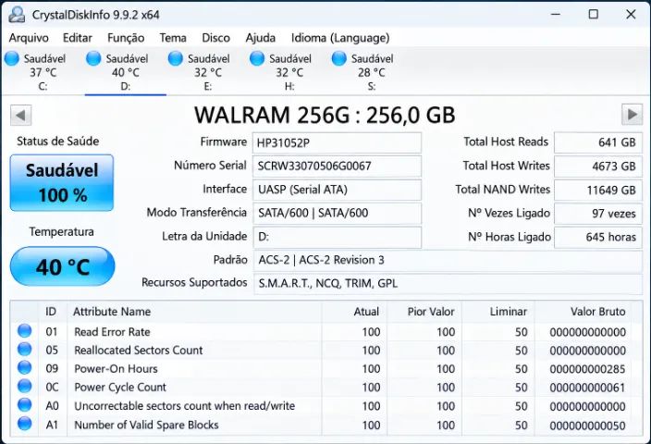Click status orb of Uncorrectable sectors count row

[x=24, y=405]
